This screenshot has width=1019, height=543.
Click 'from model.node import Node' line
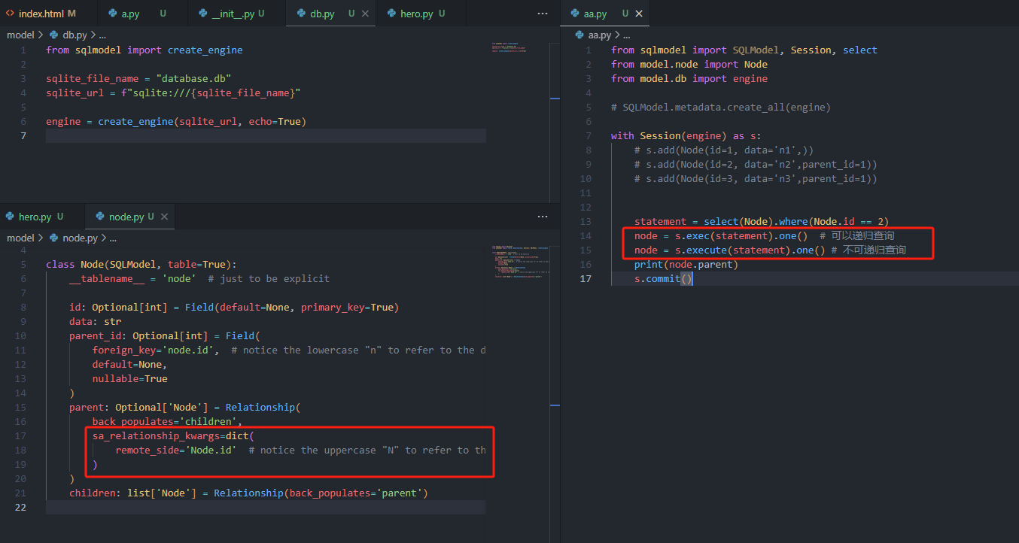[x=689, y=64]
